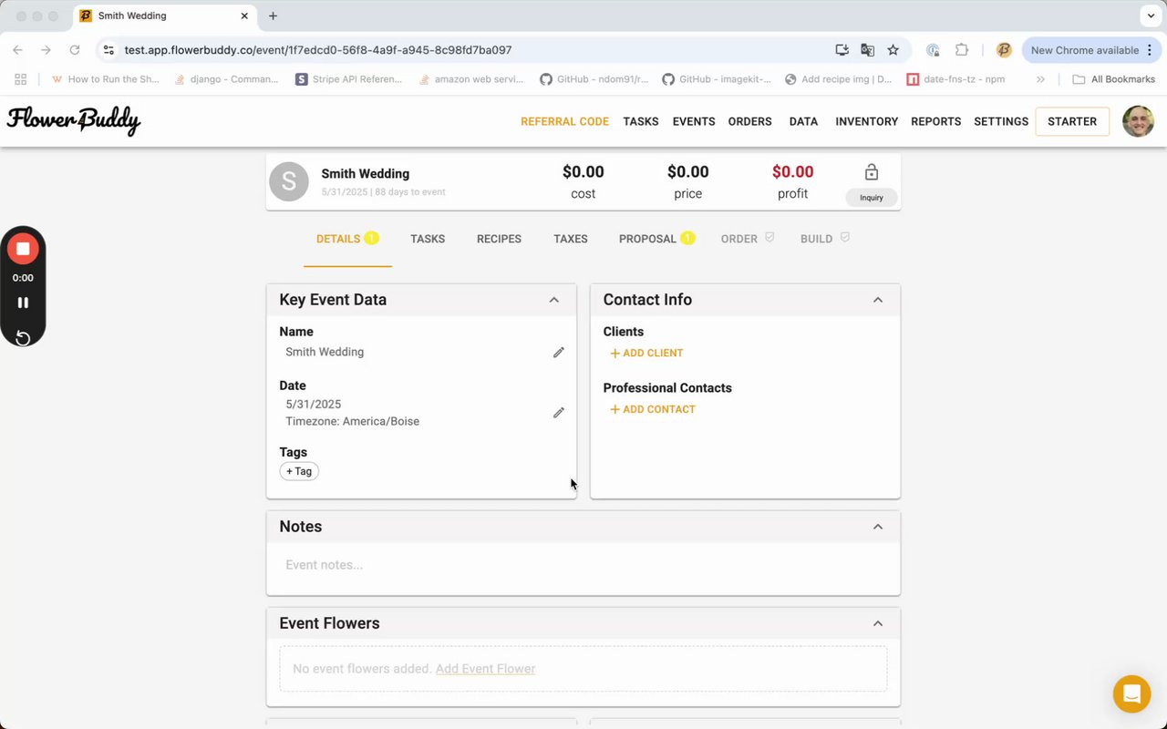The image size is (1167, 729).
Task: Collapse the Notes panel
Action: pyautogui.click(x=878, y=527)
